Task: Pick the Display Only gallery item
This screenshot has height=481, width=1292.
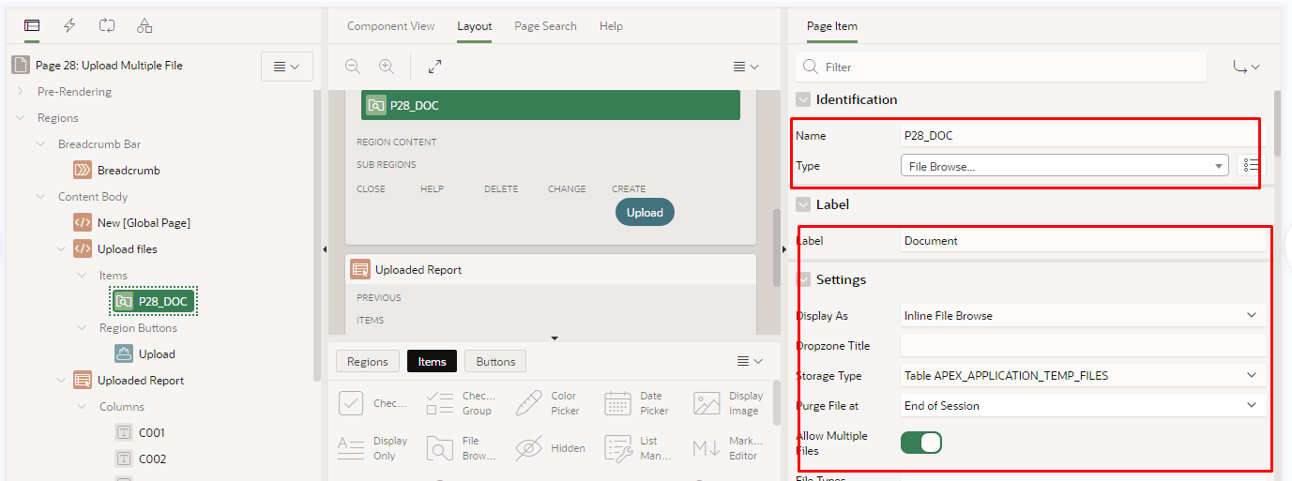Action: click(x=372, y=448)
